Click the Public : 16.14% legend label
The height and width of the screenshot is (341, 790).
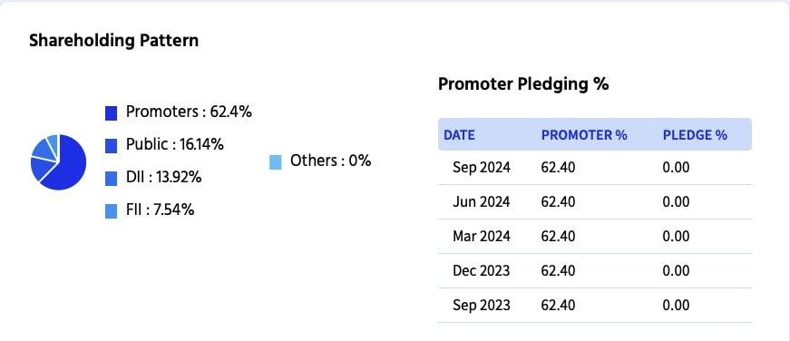[175, 145]
